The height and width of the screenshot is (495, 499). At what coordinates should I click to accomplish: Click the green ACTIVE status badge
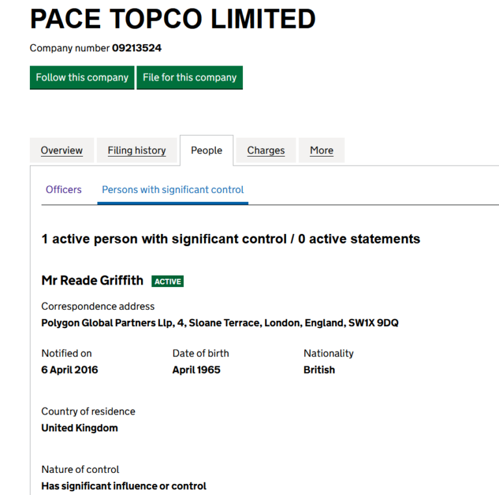[168, 281]
